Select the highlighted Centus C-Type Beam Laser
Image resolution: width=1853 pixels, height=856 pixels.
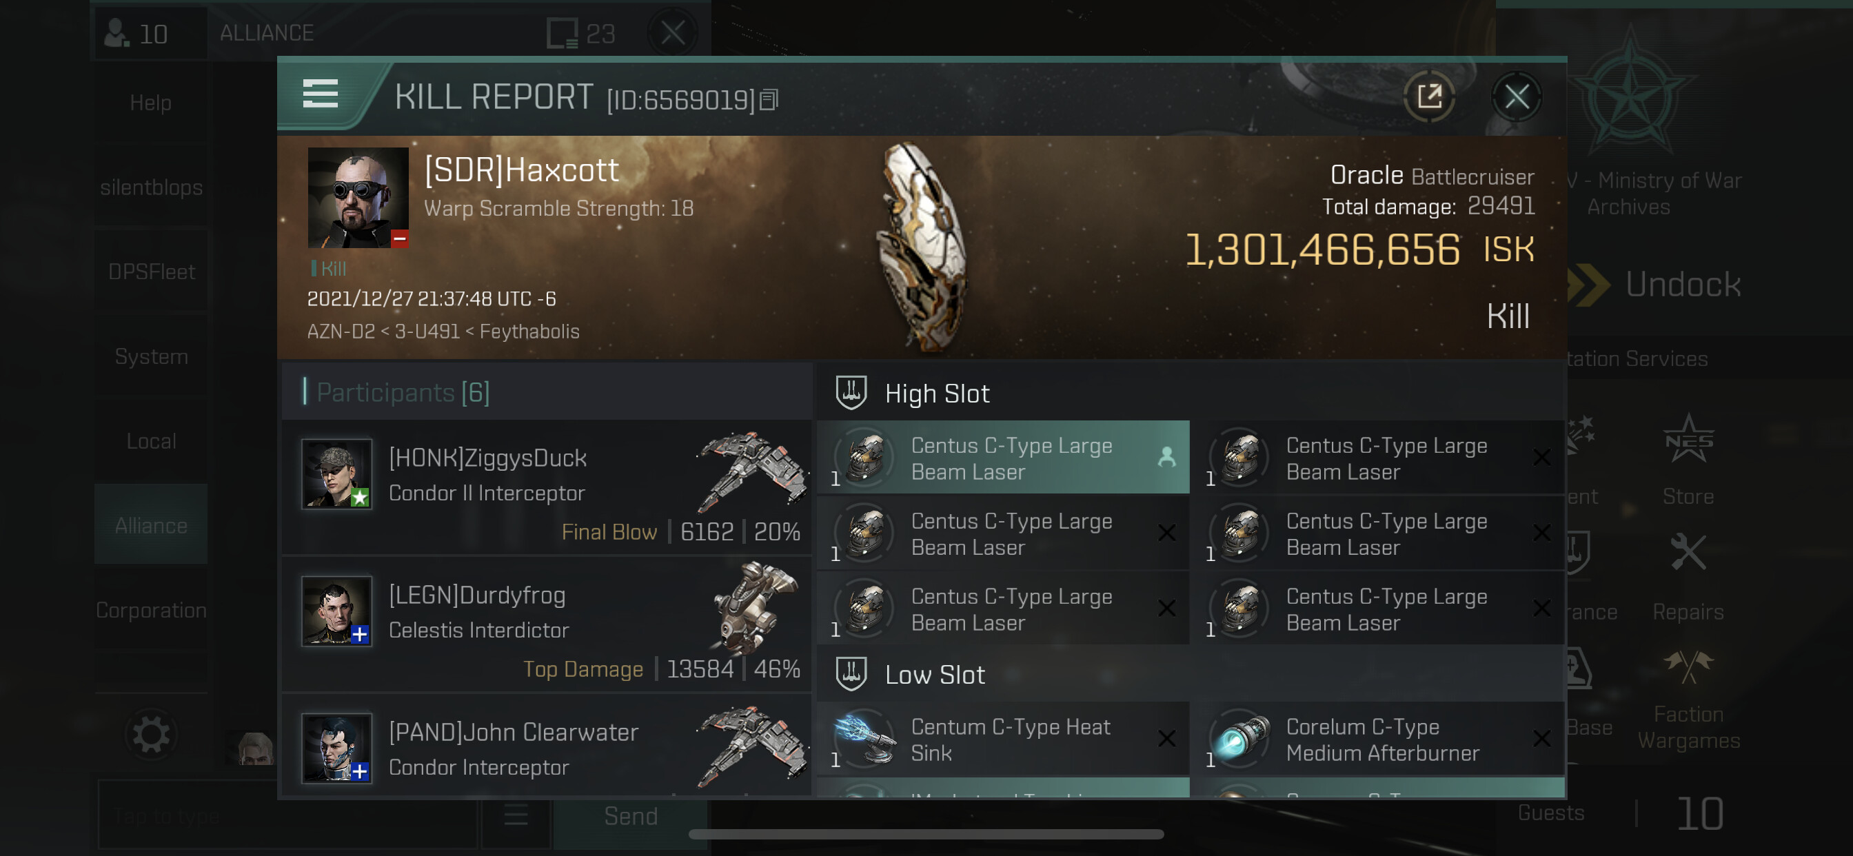pyautogui.click(x=1003, y=458)
